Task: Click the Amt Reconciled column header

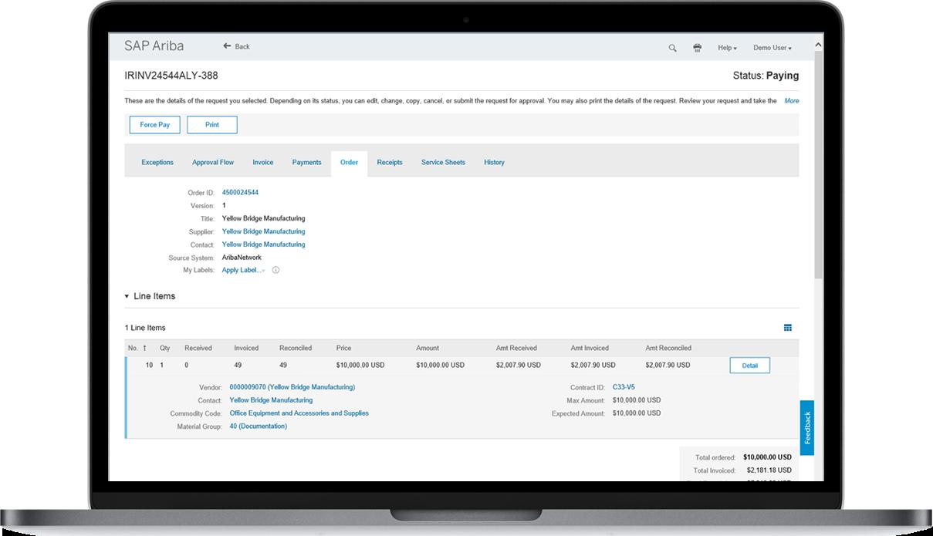Action: [x=668, y=348]
